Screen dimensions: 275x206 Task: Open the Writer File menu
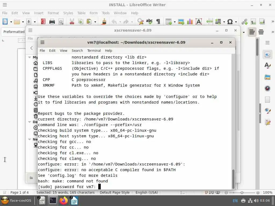tap(5, 13)
